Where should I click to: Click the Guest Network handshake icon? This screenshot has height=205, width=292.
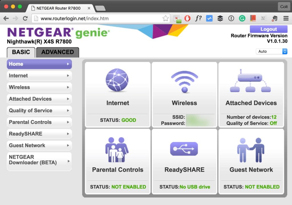point(251,149)
